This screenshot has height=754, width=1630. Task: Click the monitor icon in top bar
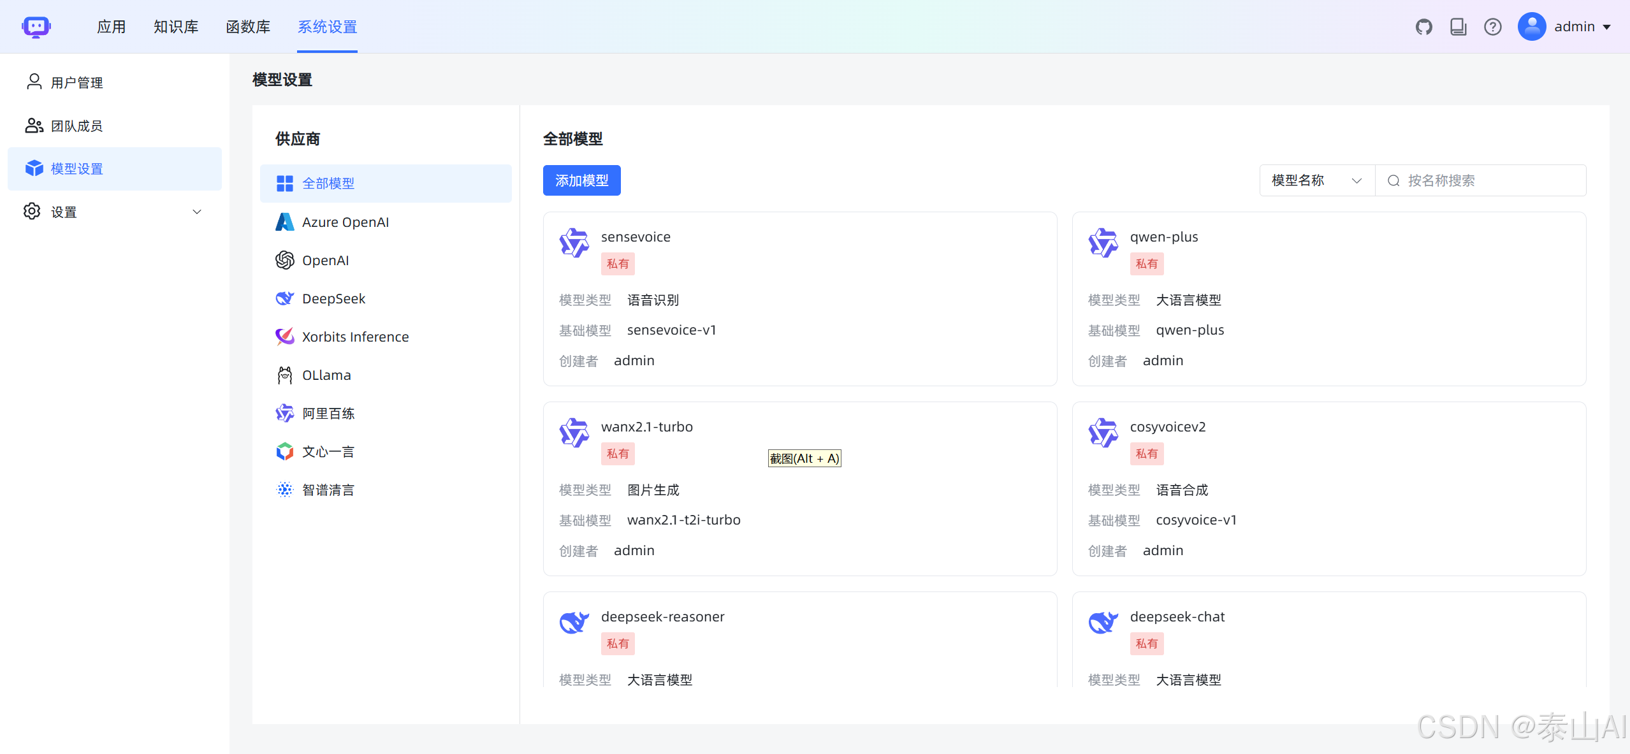(x=1459, y=26)
